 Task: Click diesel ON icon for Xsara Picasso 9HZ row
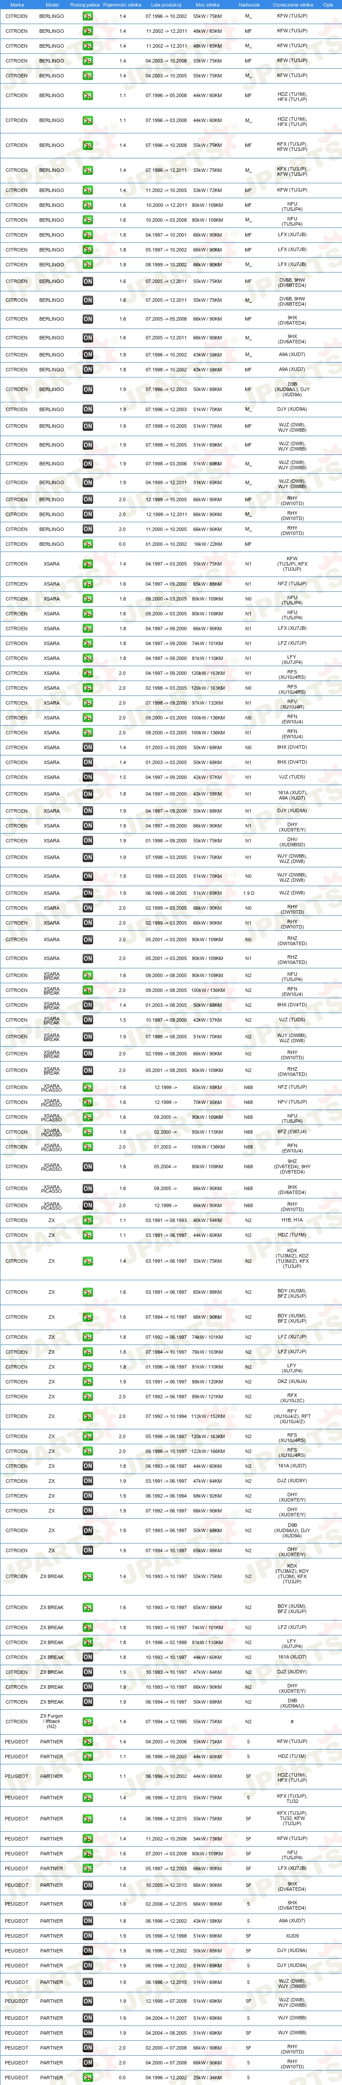tap(87, 1167)
